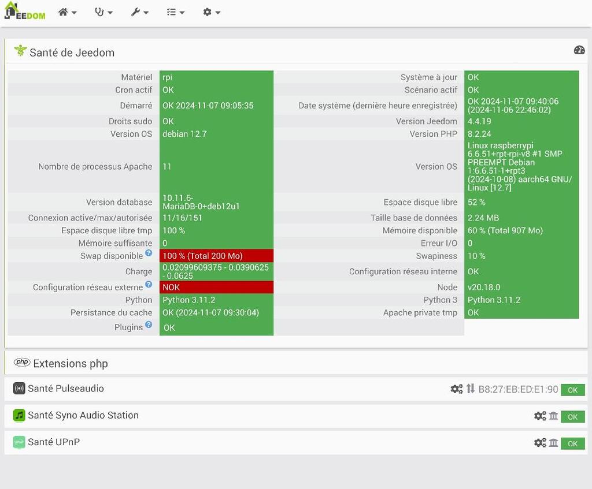Viewport: 592px width, 489px height.
Task: Click the bank dependencies icon for Santé UPnP
Action: (553, 443)
